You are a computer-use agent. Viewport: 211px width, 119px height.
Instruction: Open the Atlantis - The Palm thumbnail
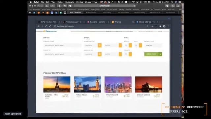point(57,85)
